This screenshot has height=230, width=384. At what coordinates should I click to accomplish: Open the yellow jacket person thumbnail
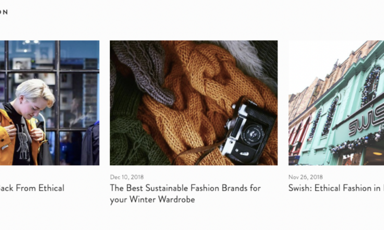point(50,103)
